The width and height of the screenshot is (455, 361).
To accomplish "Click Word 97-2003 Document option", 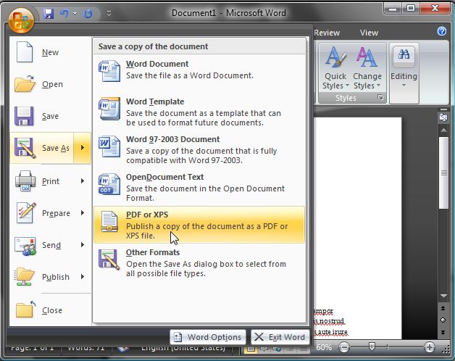I will coord(199,149).
